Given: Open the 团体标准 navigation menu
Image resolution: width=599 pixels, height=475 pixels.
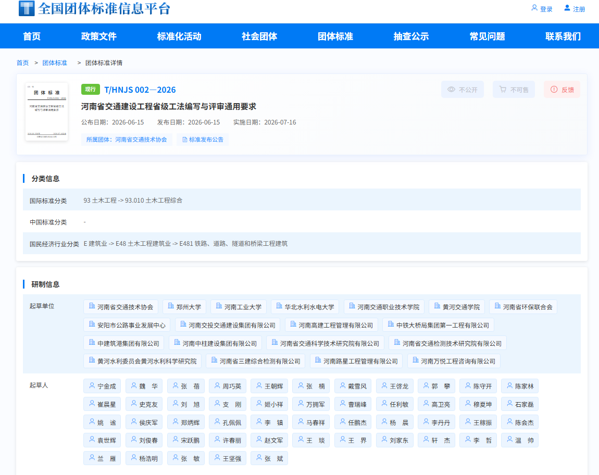Looking at the screenshot, I should [x=335, y=36].
